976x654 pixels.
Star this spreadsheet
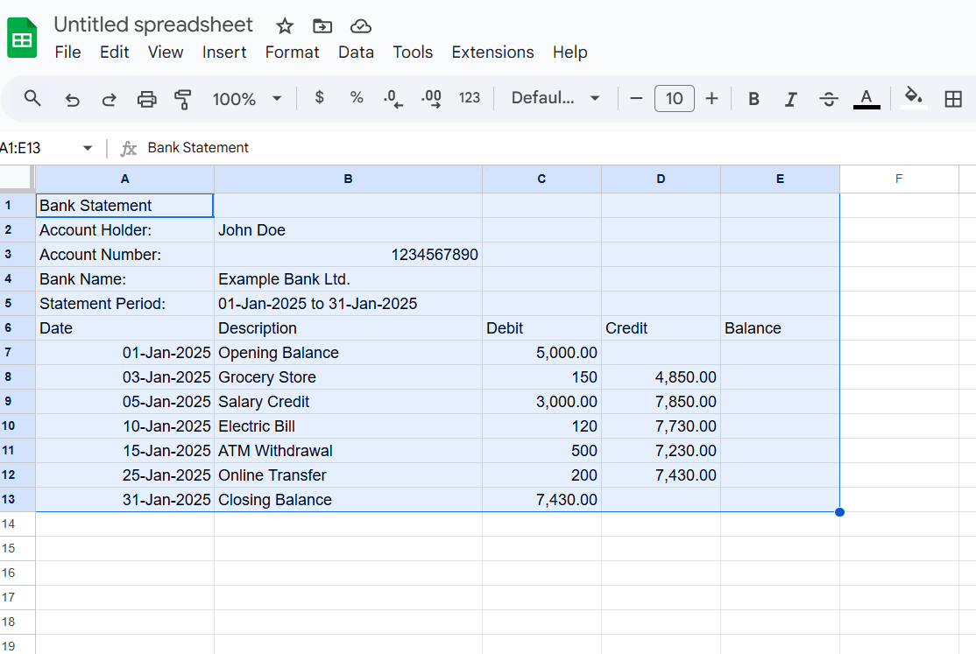(285, 25)
